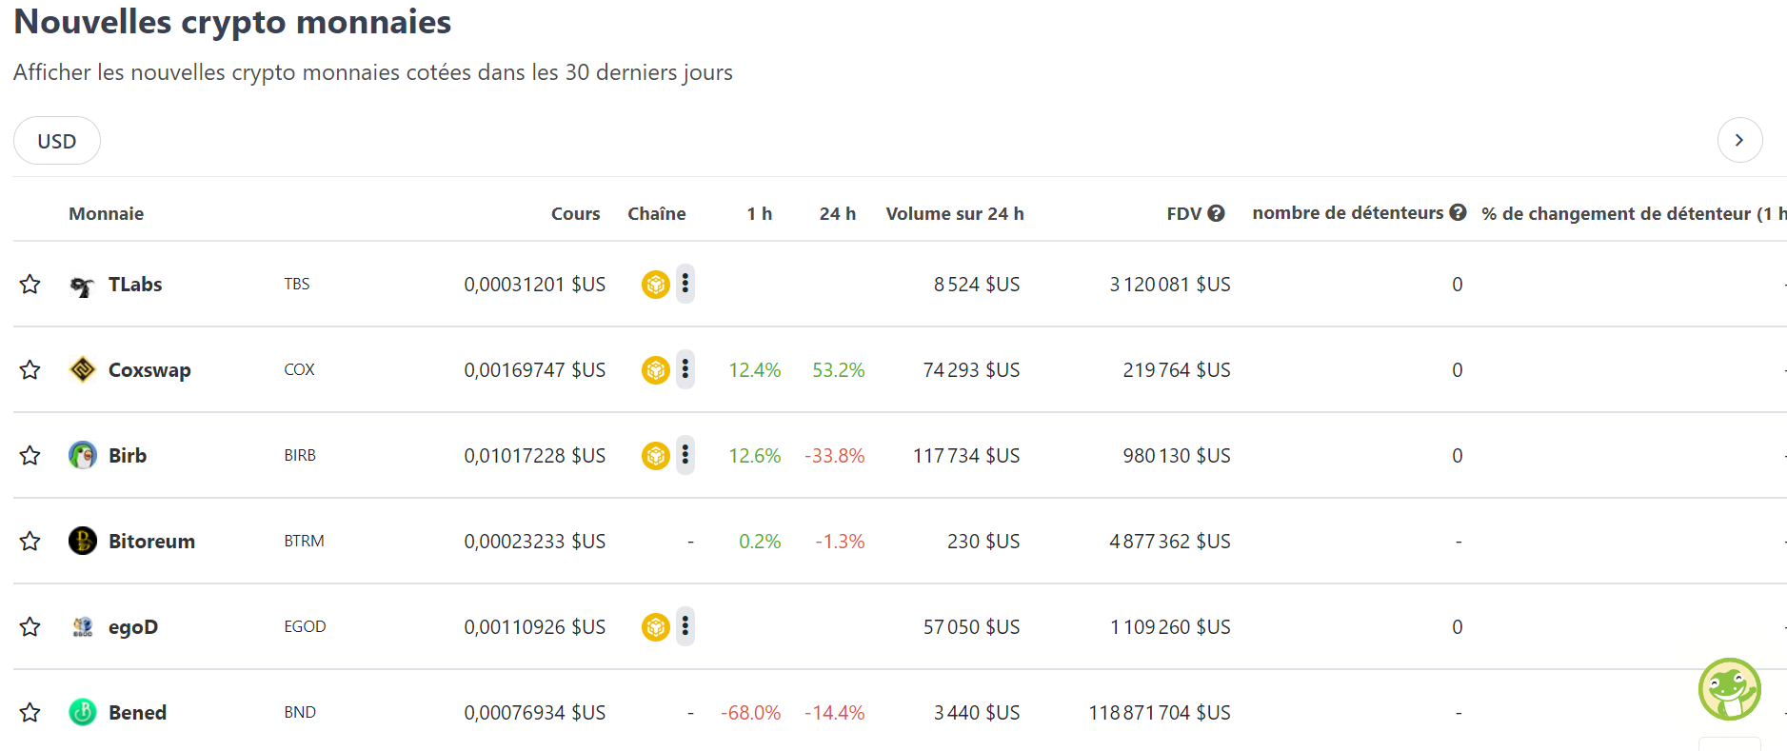The image size is (1787, 751).
Task: Sort by nombre de détenteurs header
Action: (x=1348, y=212)
